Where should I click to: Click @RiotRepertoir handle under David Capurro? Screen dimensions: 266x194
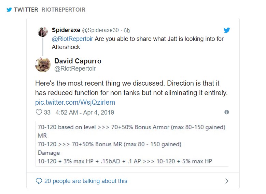(75, 69)
